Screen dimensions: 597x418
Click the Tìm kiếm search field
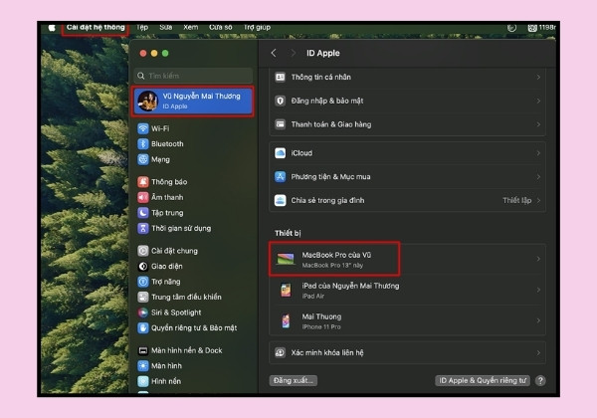click(x=193, y=76)
